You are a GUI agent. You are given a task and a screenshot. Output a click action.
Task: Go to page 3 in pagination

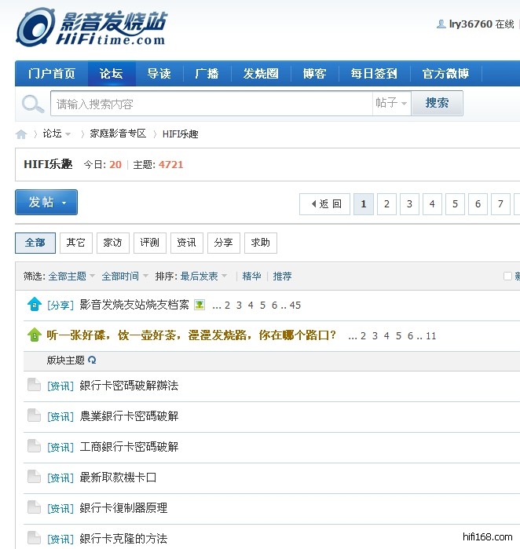(409, 204)
